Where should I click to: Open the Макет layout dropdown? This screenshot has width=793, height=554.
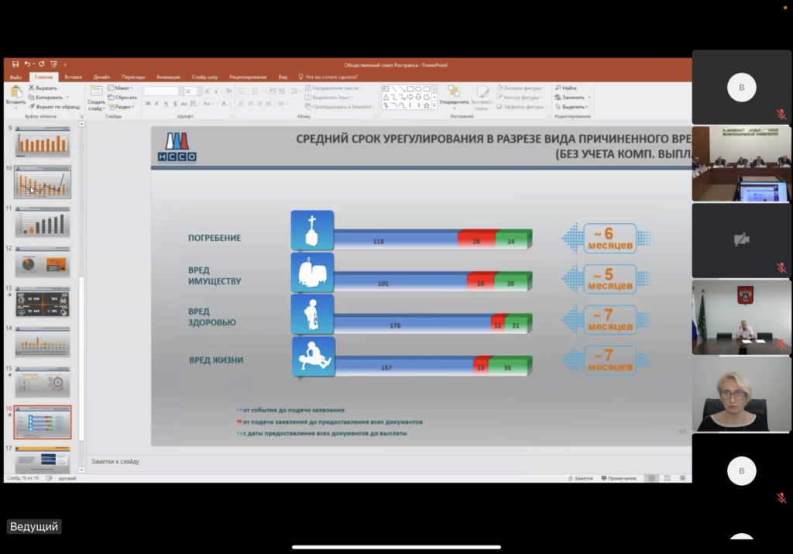click(120, 88)
